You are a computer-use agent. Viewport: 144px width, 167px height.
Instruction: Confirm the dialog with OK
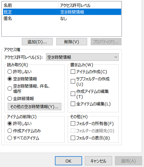(69, 161)
